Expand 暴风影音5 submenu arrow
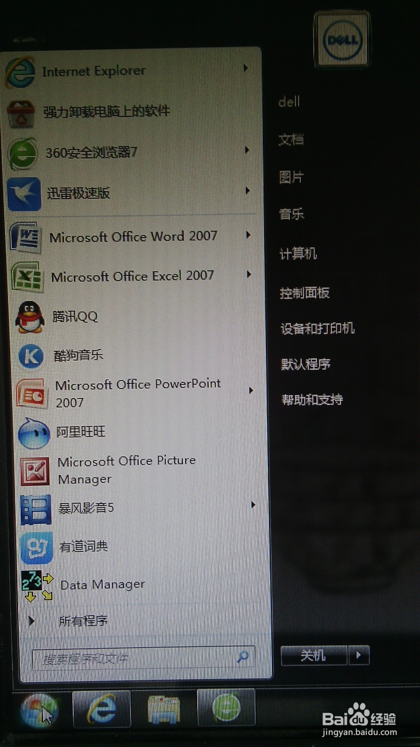 (x=253, y=505)
